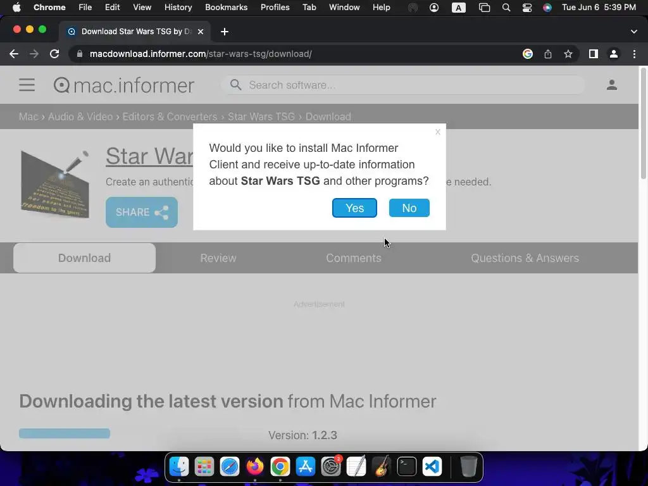Open Siri from menu bar
Image resolution: width=648 pixels, height=486 pixels.
[547, 8]
